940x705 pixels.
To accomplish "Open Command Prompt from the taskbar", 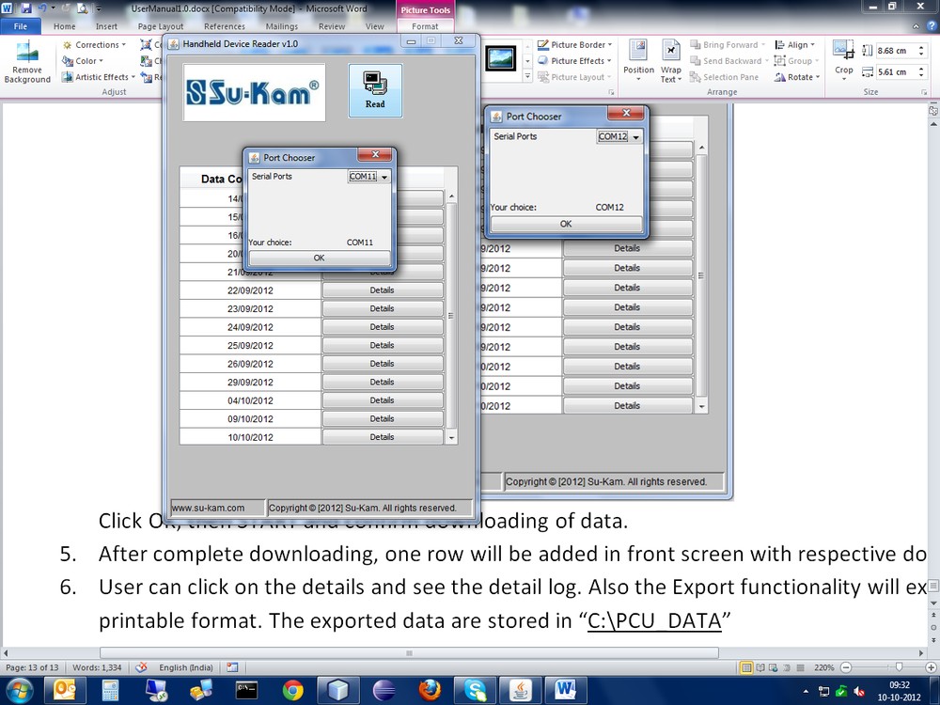I will point(246,691).
